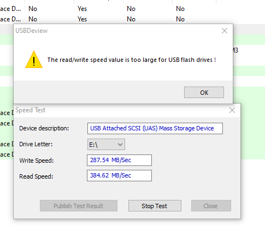265x235 pixels.
Task: Click the Drive Letter dropdown arrow
Action: pos(120,145)
